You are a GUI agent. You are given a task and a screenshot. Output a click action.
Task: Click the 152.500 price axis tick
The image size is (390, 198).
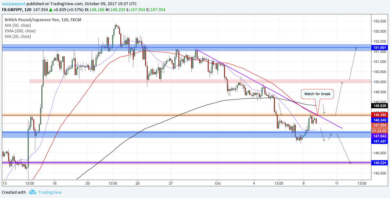(x=380, y=31)
